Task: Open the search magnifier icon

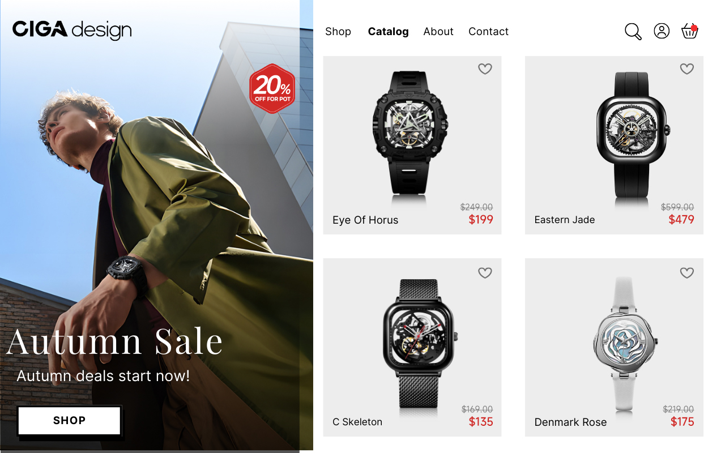Action: pyautogui.click(x=633, y=31)
